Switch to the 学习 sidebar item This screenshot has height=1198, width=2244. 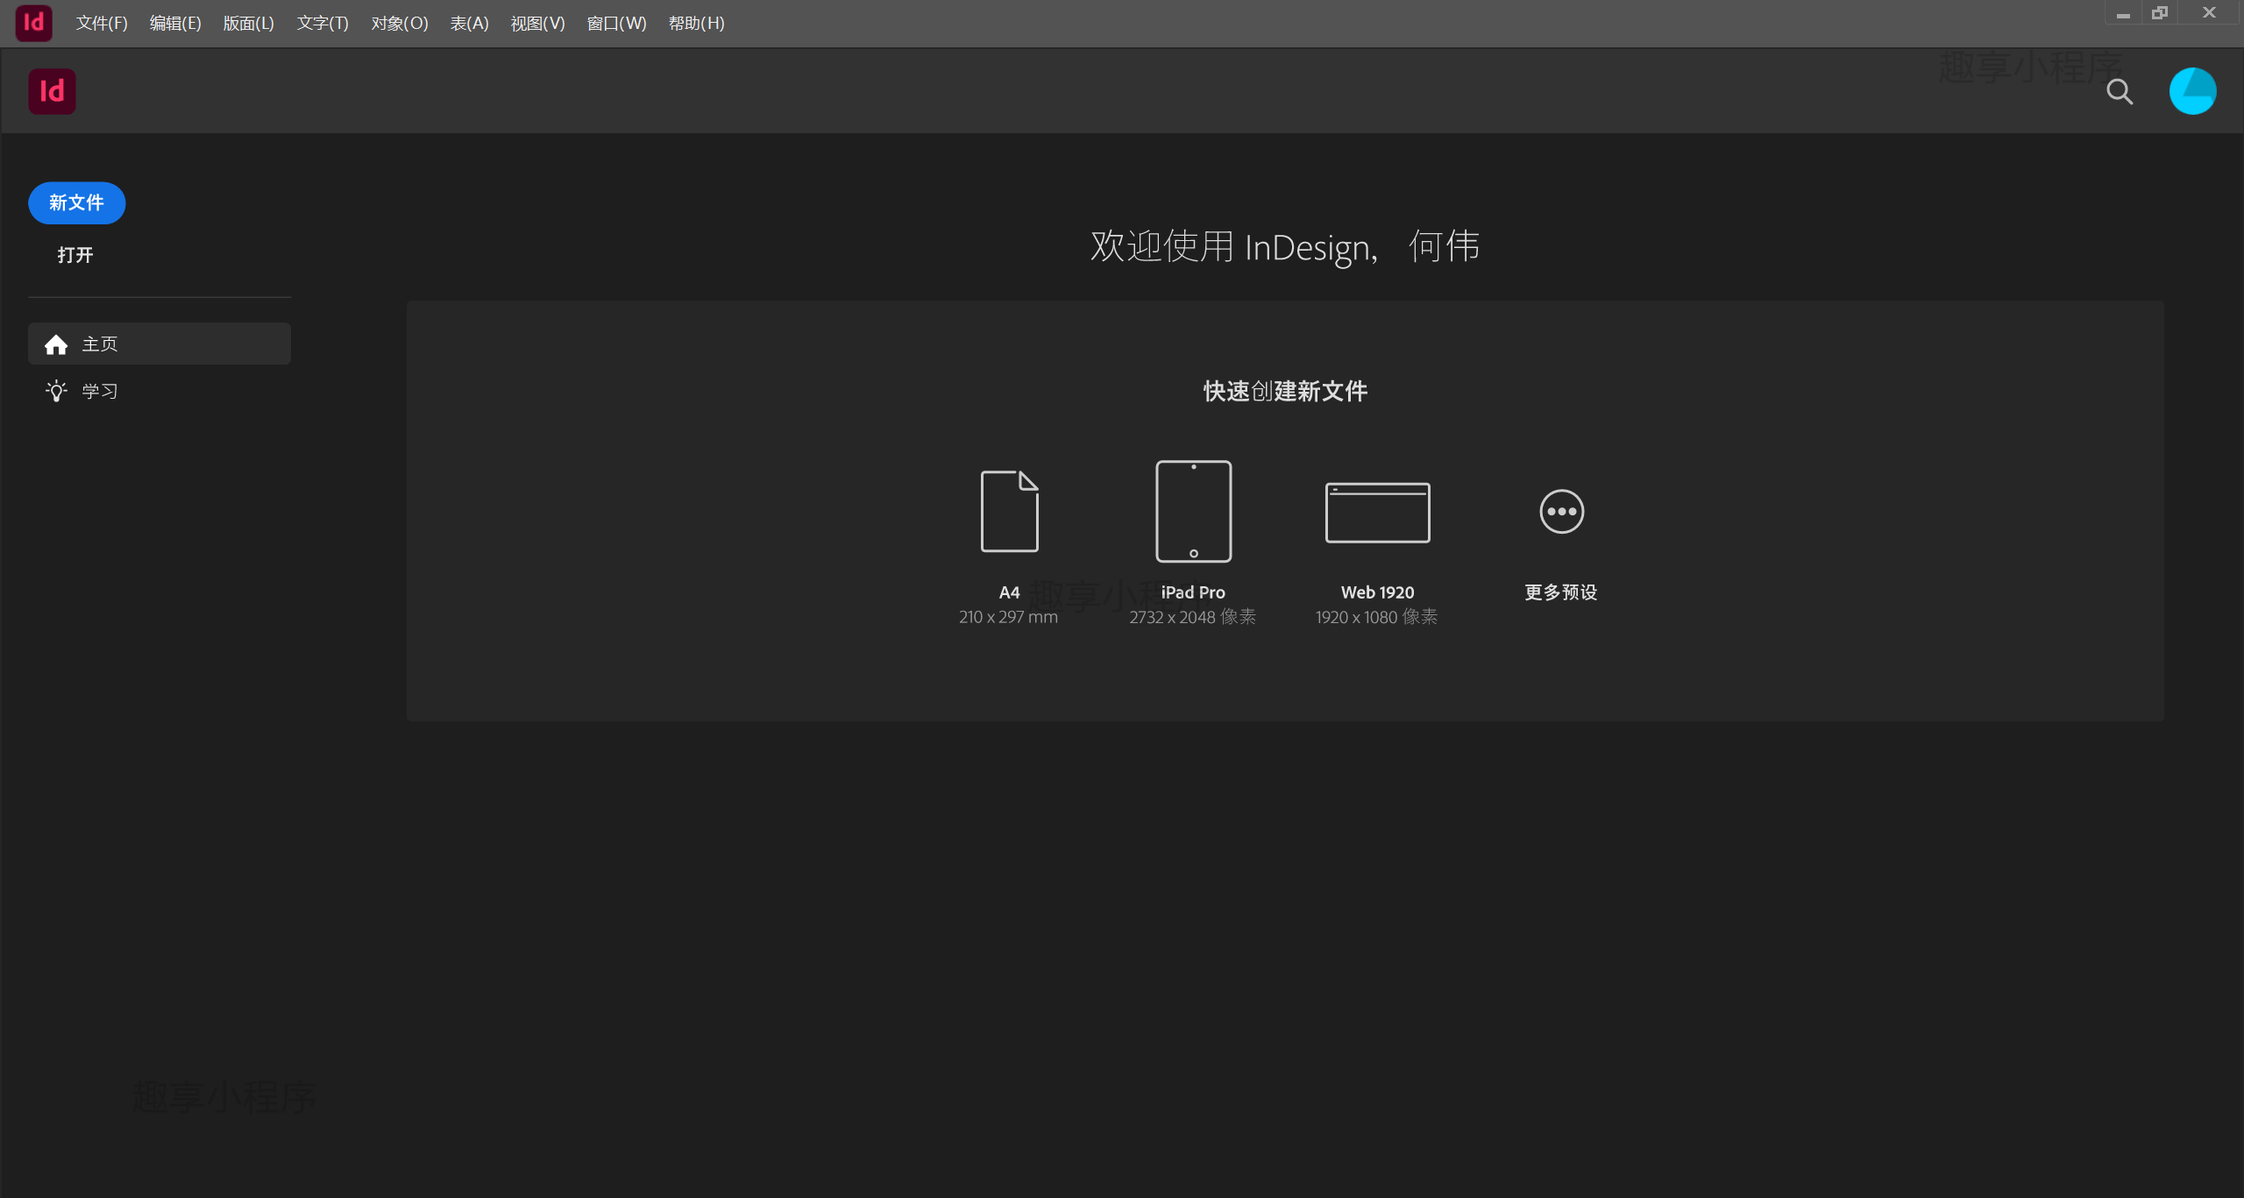click(160, 391)
